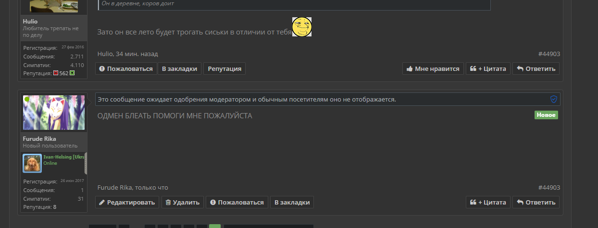Delete Furude Rika's post with Удалить

[183, 202]
